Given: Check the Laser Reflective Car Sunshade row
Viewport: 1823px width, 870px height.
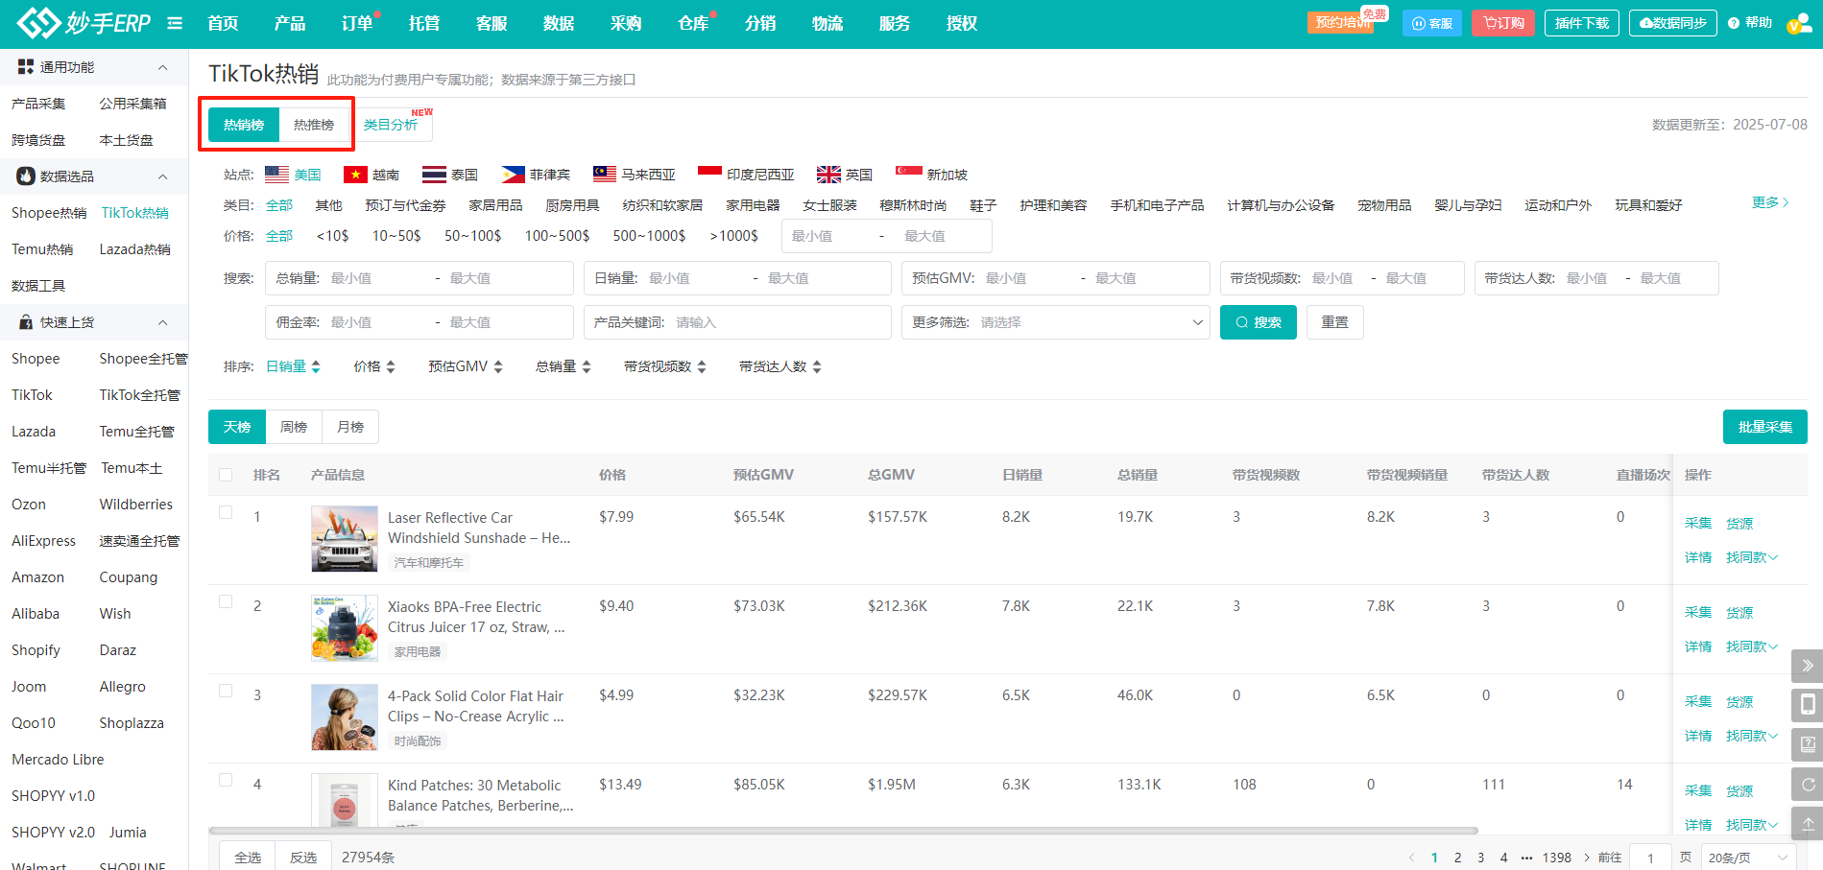Looking at the screenshot, I should [x=226, y=512].
